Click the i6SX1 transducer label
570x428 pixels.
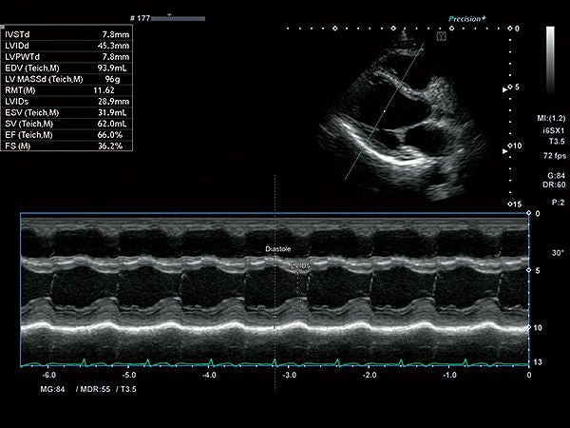tap(553, 130)
